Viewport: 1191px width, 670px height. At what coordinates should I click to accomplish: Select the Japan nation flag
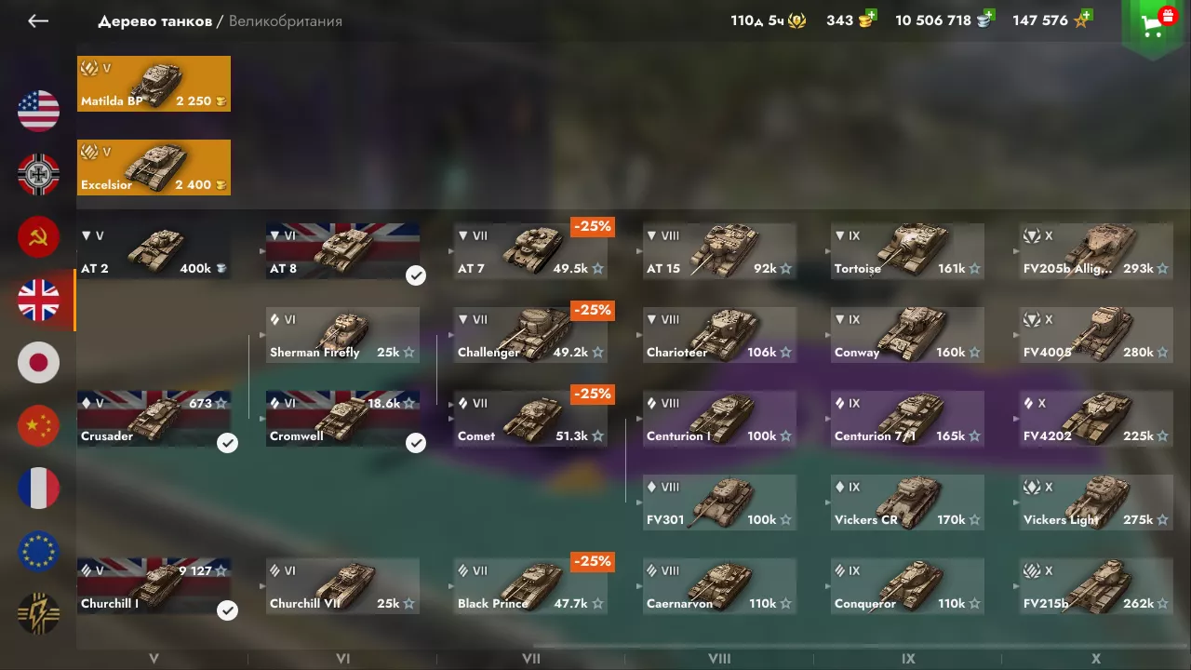click(x=38, y=363)
